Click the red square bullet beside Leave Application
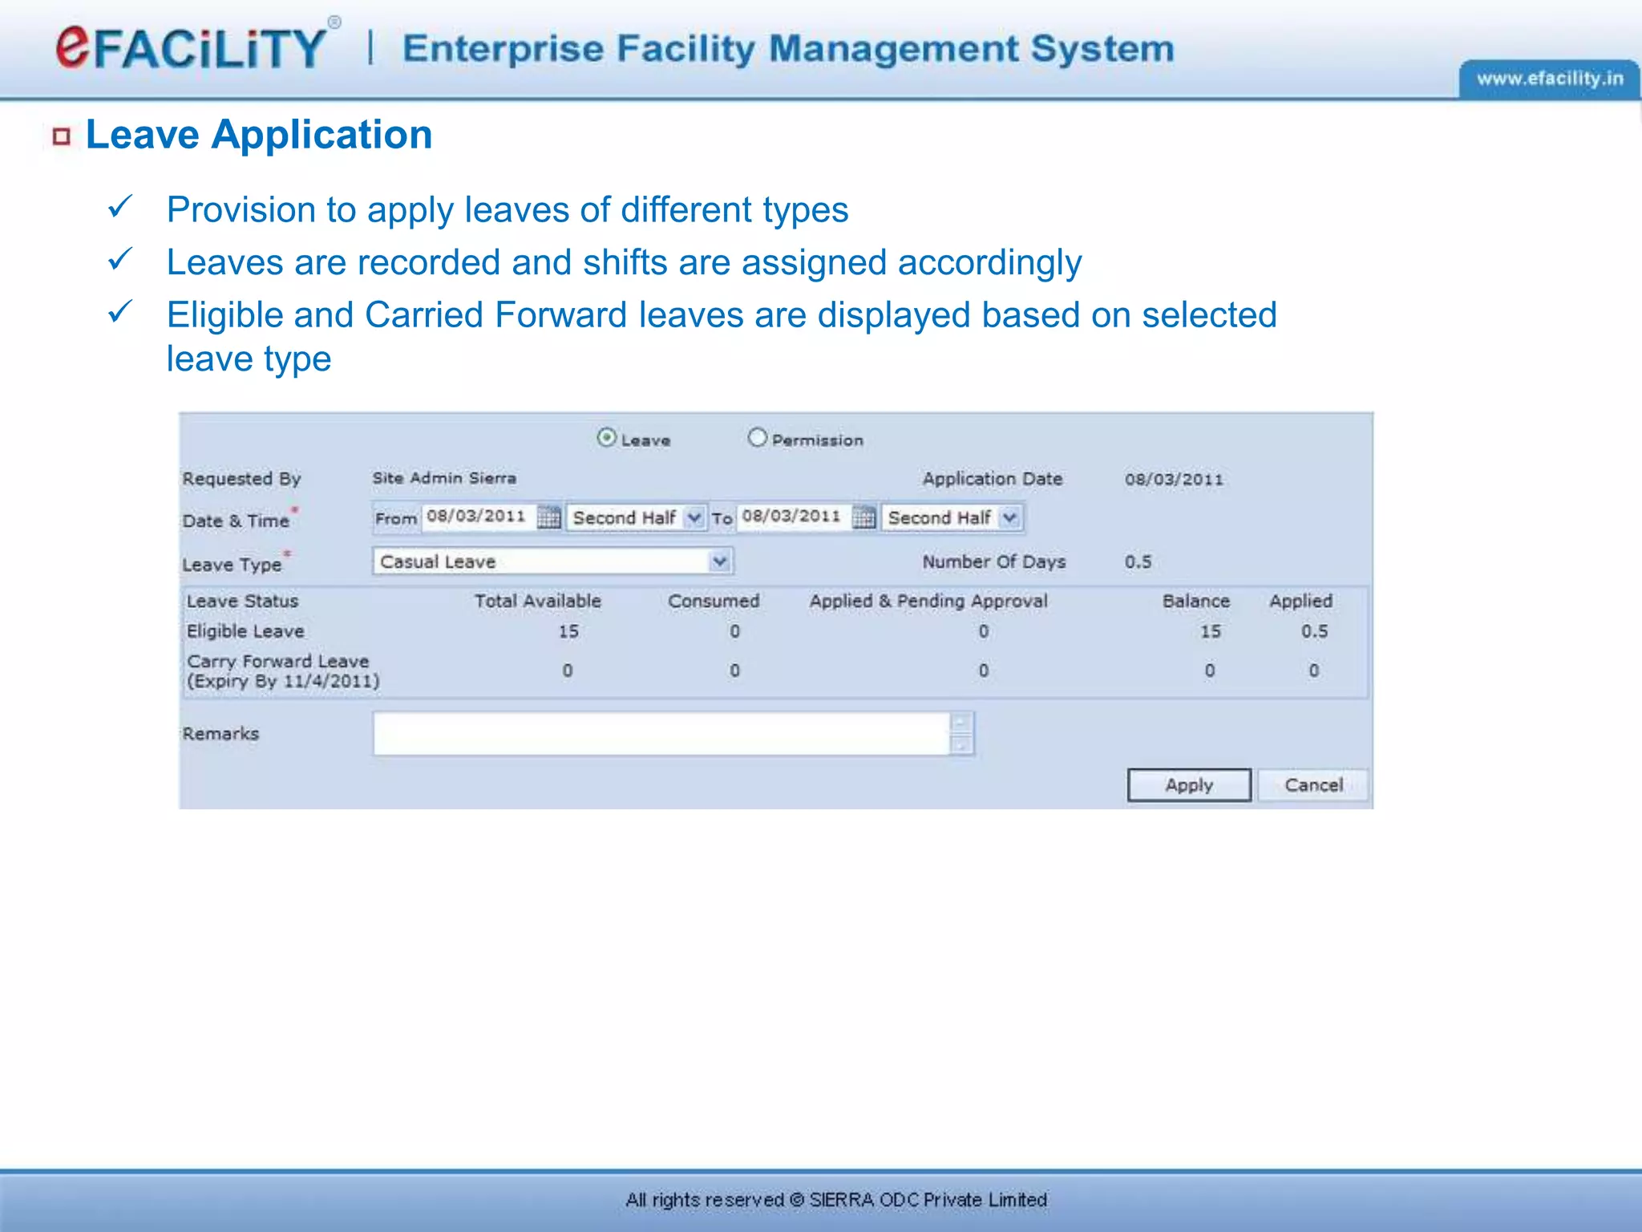Viewport: 1642px width, 1232px height. [x=62, y=136]
